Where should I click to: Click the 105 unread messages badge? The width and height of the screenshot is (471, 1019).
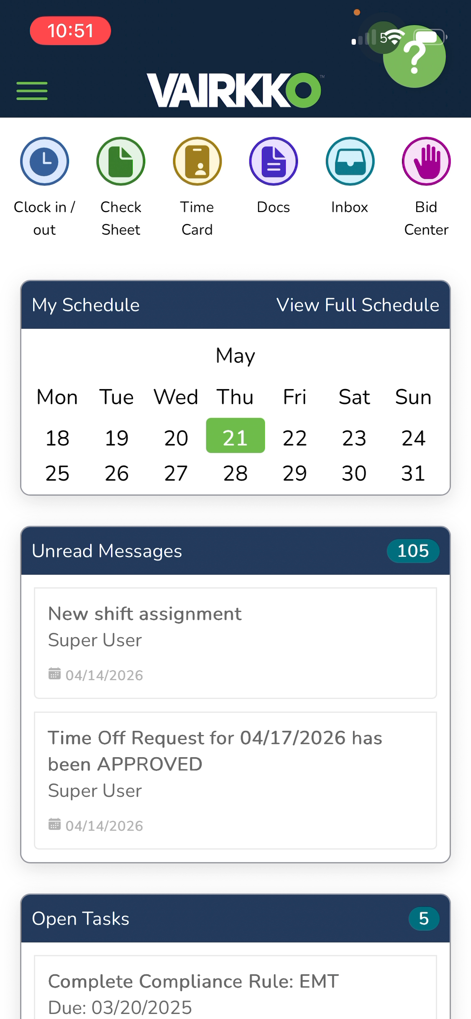[x=413, y=551]
